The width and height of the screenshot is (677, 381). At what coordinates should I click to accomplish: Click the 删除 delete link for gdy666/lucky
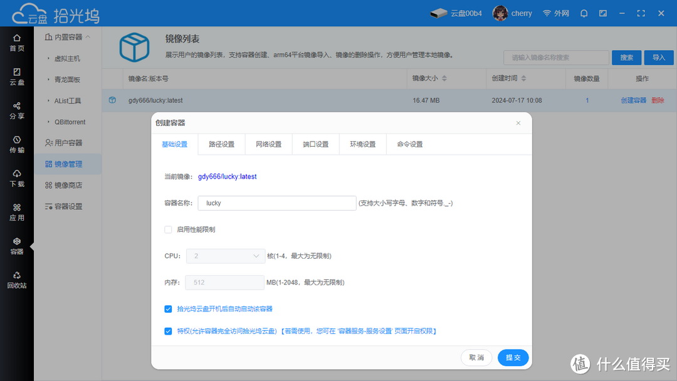[659, 100]
